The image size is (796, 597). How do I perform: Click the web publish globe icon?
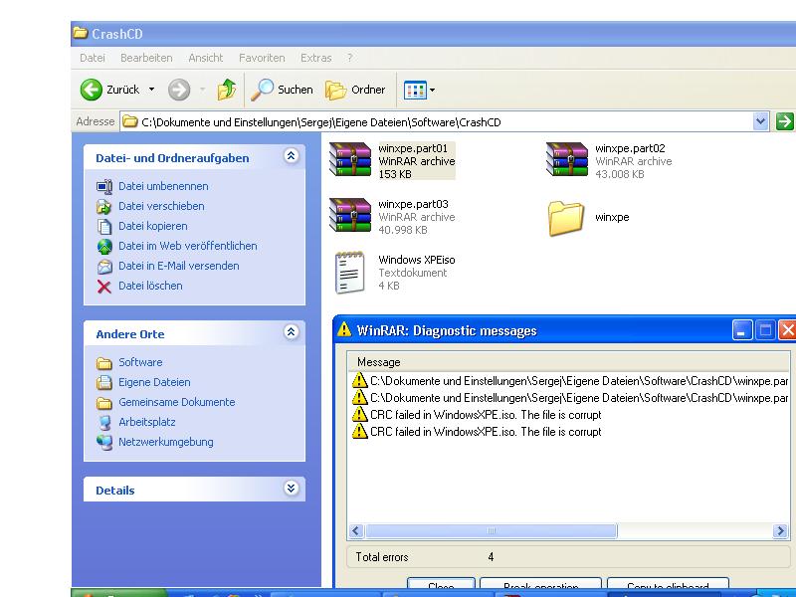click(104, 246)
